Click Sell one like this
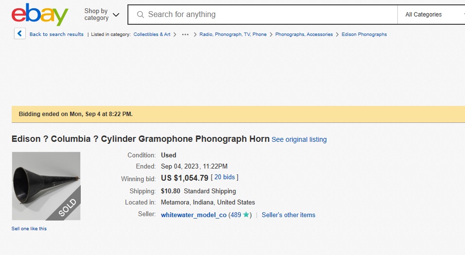Screen dimensions: 465x255 [x=29, y=228]
